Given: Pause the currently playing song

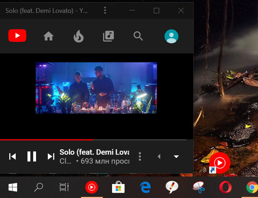Looking at the screenshot, I should [32, 156].
